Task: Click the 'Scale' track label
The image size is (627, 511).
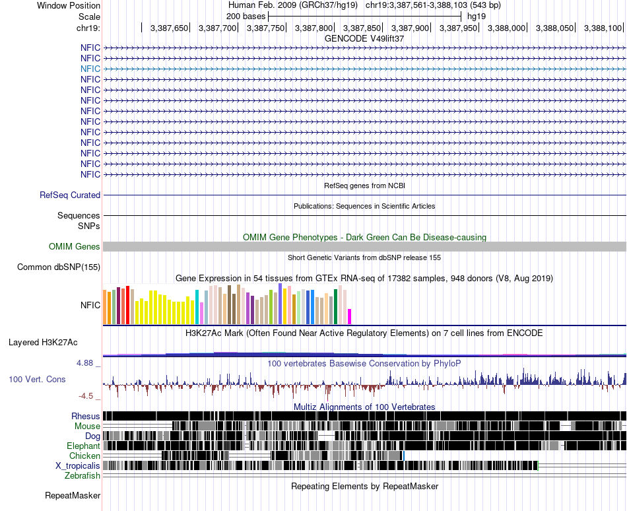Action: [89, 17]
